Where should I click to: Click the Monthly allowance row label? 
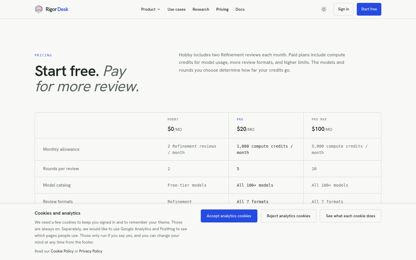(x=61, y=149)
